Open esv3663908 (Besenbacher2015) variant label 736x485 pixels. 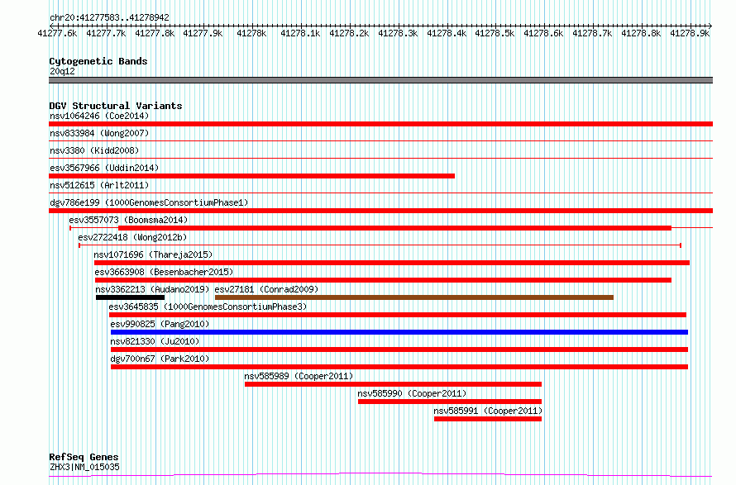tap(164, 272)
